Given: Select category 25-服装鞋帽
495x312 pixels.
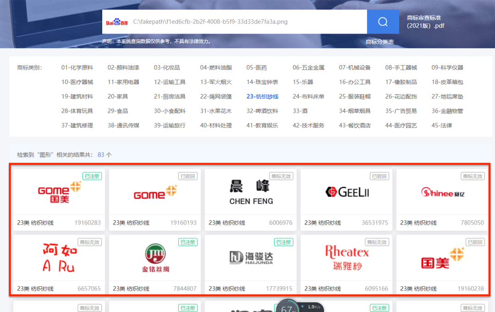Looking at the screenshot, I should click(x=355, y=97).
